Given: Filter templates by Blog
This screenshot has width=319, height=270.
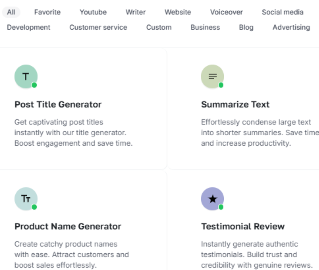Looking at the screenshot, I should point(246,27).
